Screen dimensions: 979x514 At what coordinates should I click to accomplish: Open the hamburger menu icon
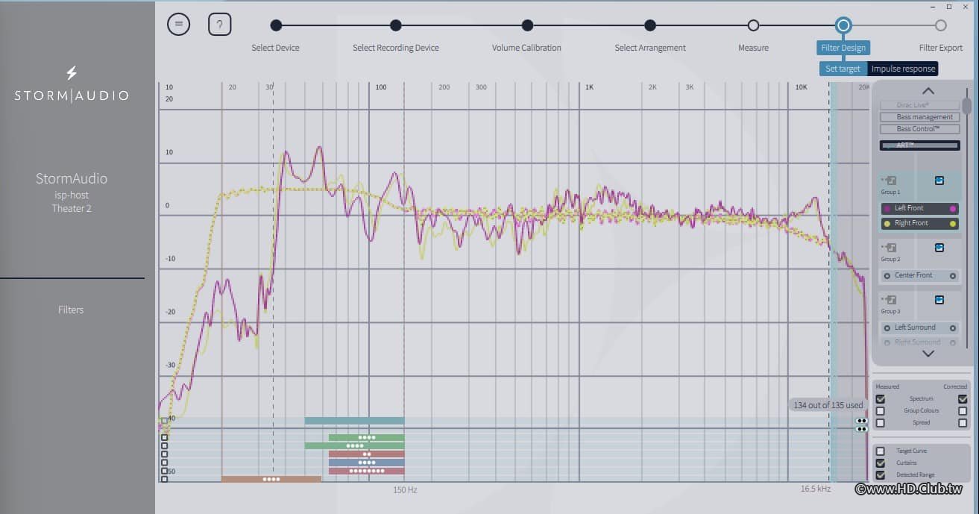178,25
